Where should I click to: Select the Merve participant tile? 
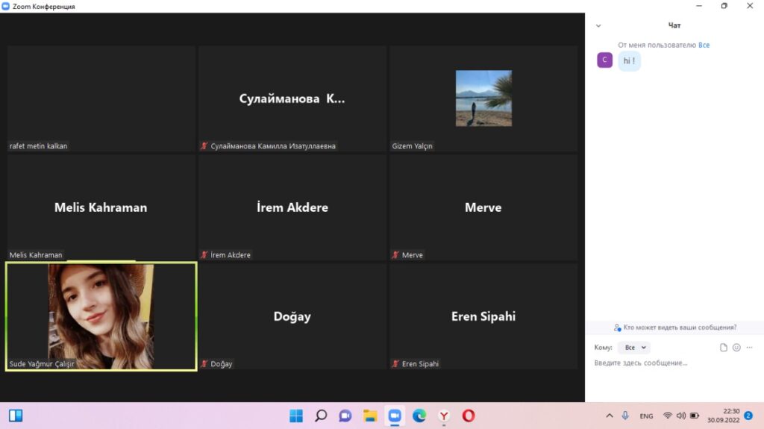[x=483, y=207]
